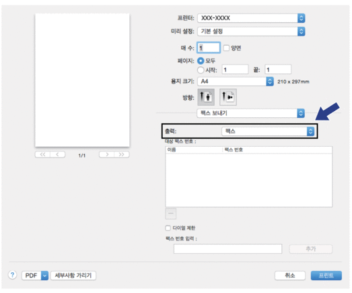Go to next preview page

pos(107,154)
